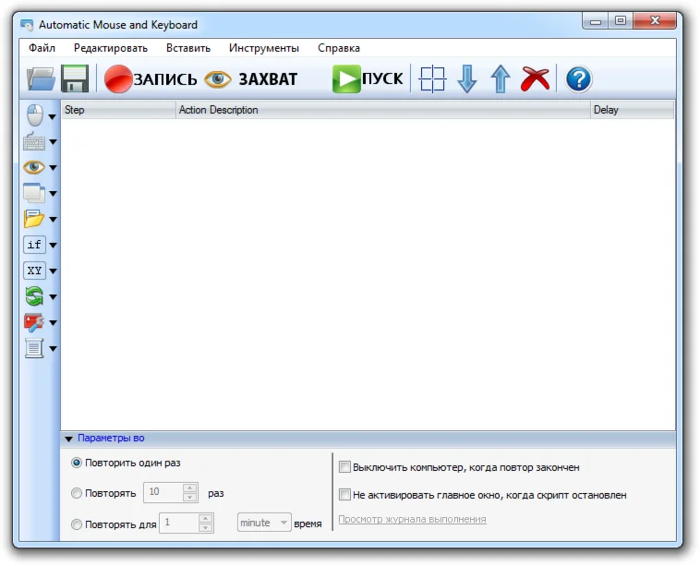Viewport: 700px width, 566px height.
Task: Expand the script list icon dropdown arrow
Action: [x=54, y=349]
